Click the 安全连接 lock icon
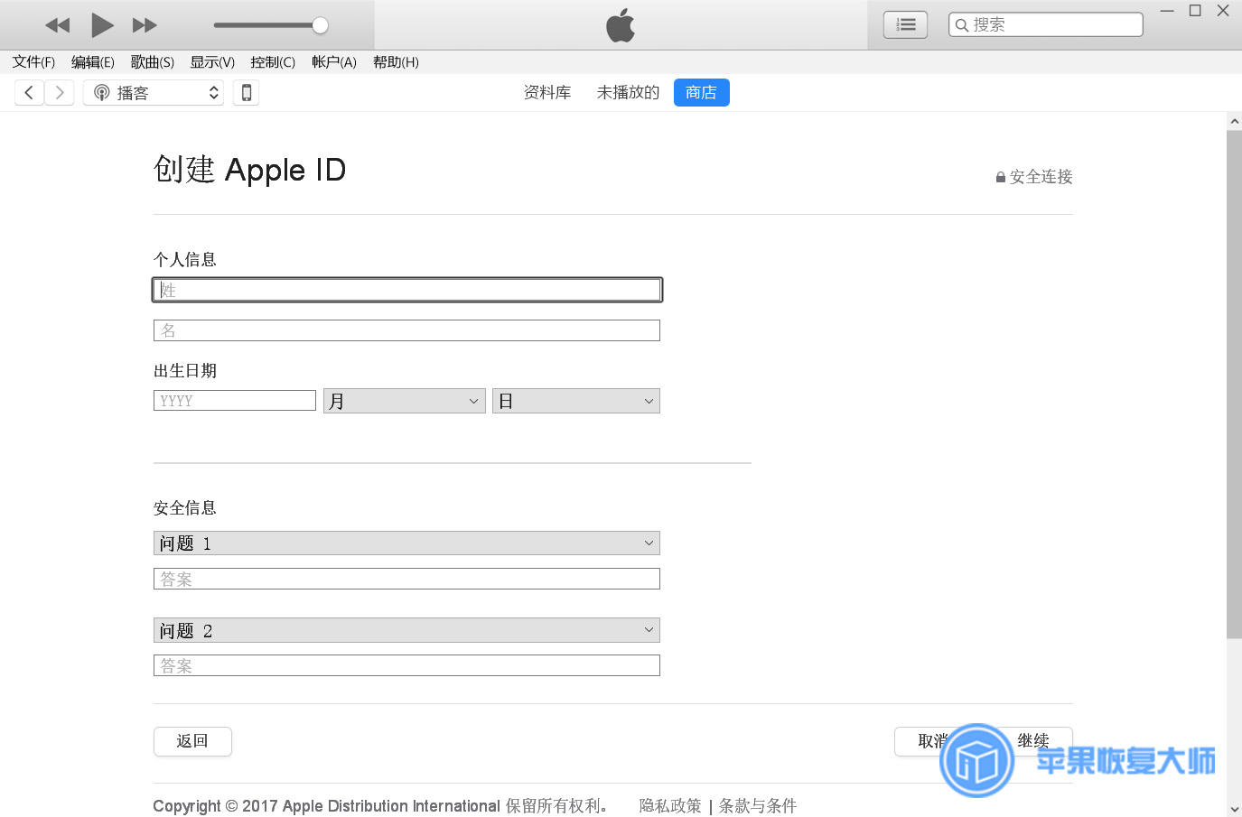Screen dimensions: 1242x817 (1001, 177)
